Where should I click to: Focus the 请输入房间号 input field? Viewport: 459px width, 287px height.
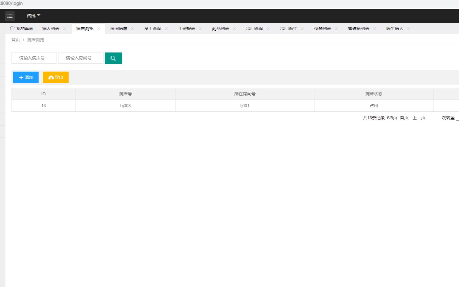[x=81, y=58]
